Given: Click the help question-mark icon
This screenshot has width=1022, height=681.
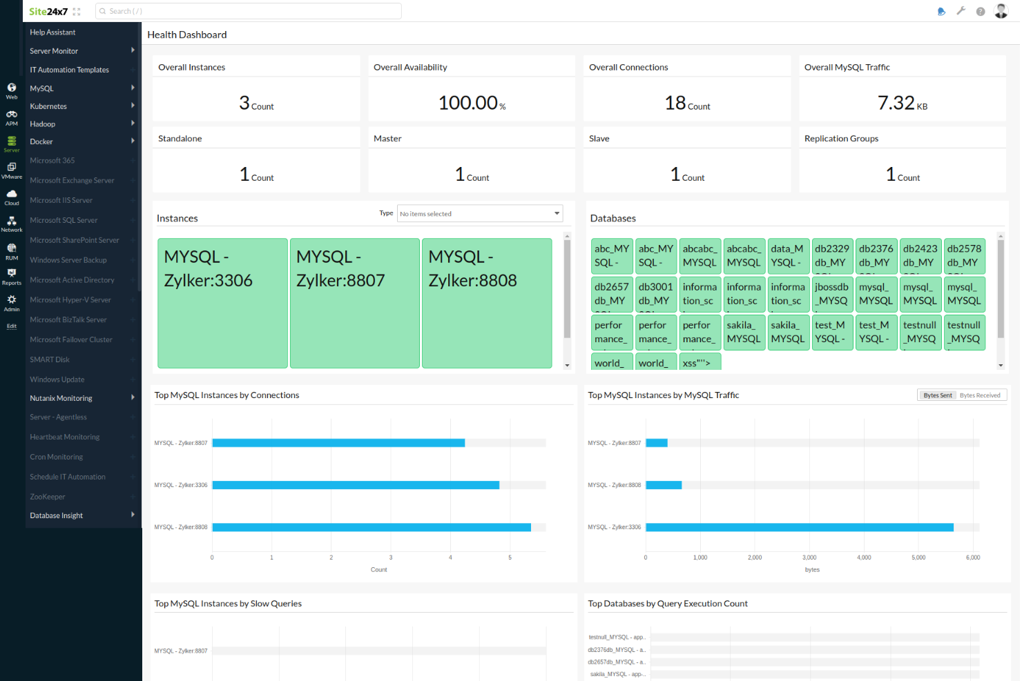Looking at the screenshot, I should point(981,10).
